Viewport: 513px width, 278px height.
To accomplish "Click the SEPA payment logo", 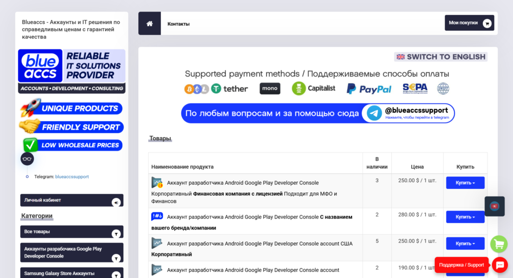I will pos(415,88).
